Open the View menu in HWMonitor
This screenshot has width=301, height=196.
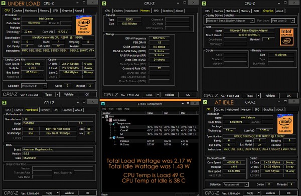pyautogui.click(x=111, y=109)
